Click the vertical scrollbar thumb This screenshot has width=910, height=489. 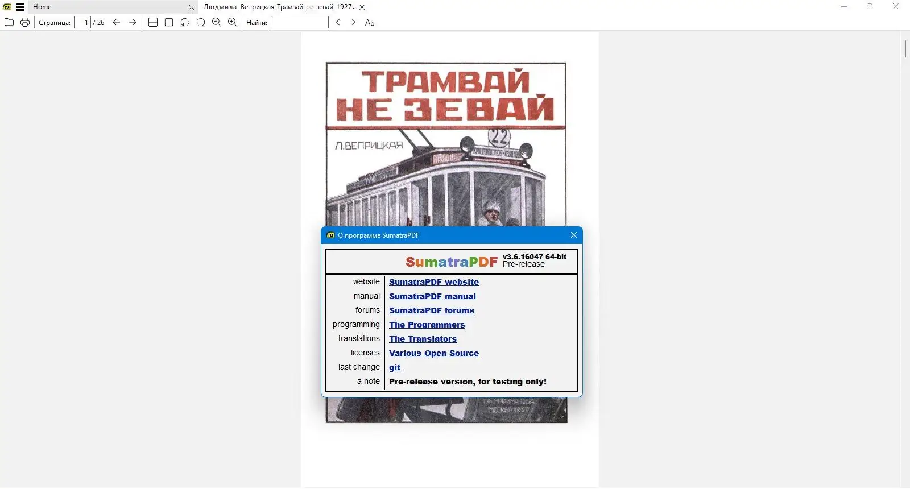point(905,48)
